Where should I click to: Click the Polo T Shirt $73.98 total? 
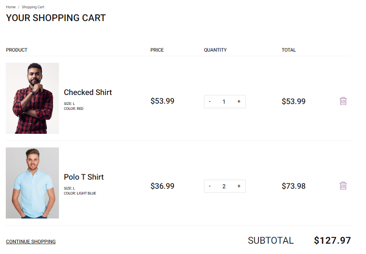[x=293, y=186]
